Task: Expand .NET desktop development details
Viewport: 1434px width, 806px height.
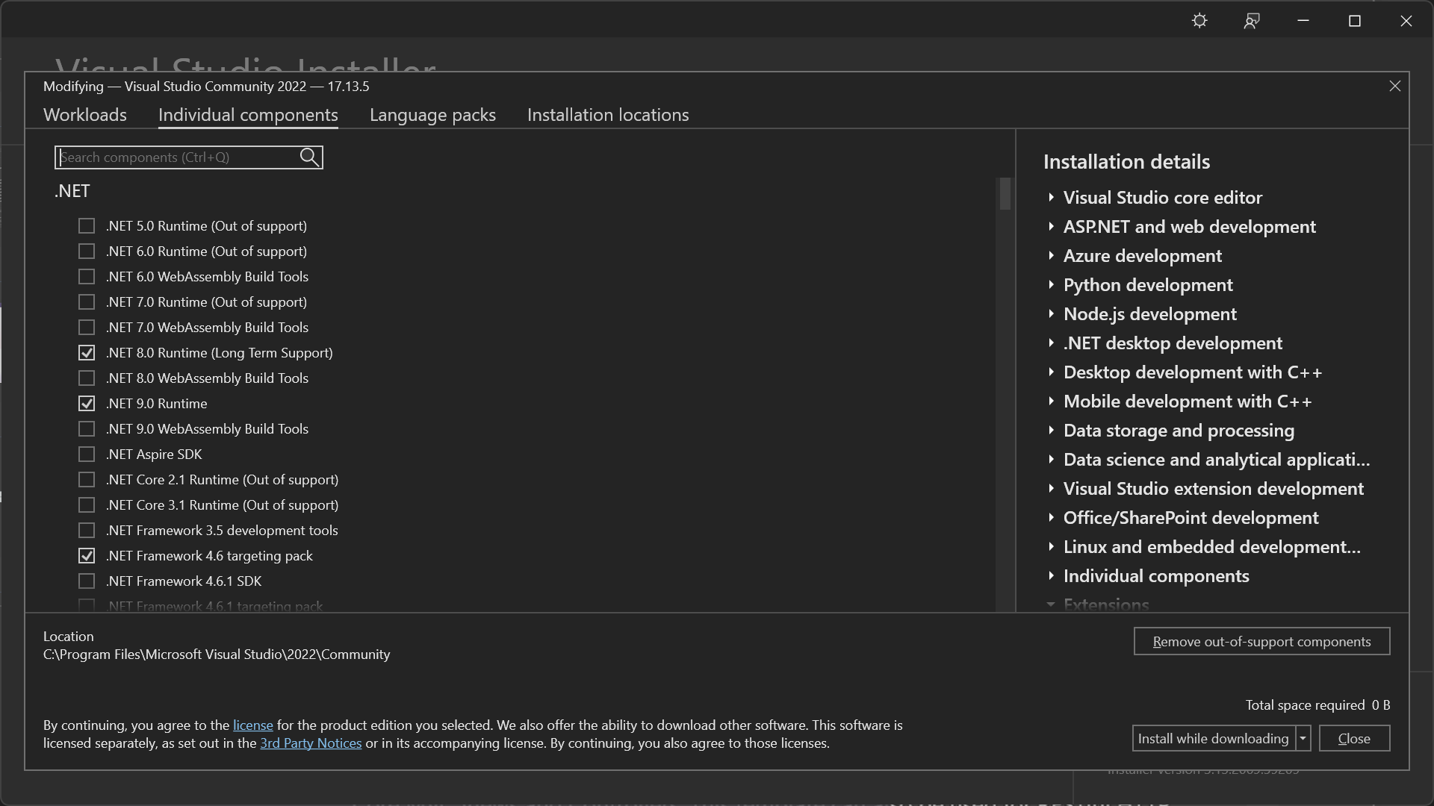Action: click(1051, 343)
